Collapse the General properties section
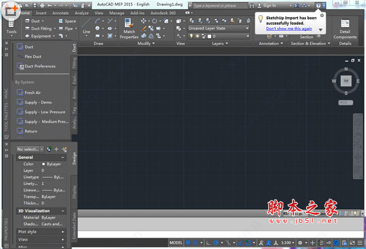Screen dimensions: 366x249 point(62,158)
